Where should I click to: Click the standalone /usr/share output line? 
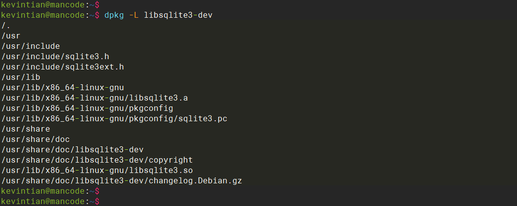click(26, 129)
